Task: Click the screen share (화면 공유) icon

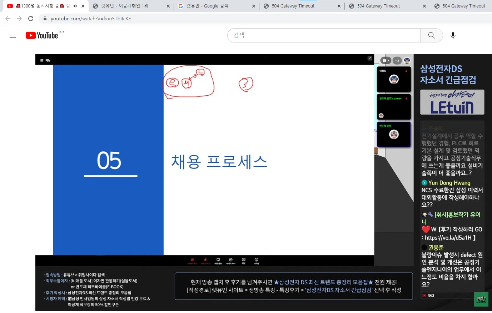Action: point(218,261)
